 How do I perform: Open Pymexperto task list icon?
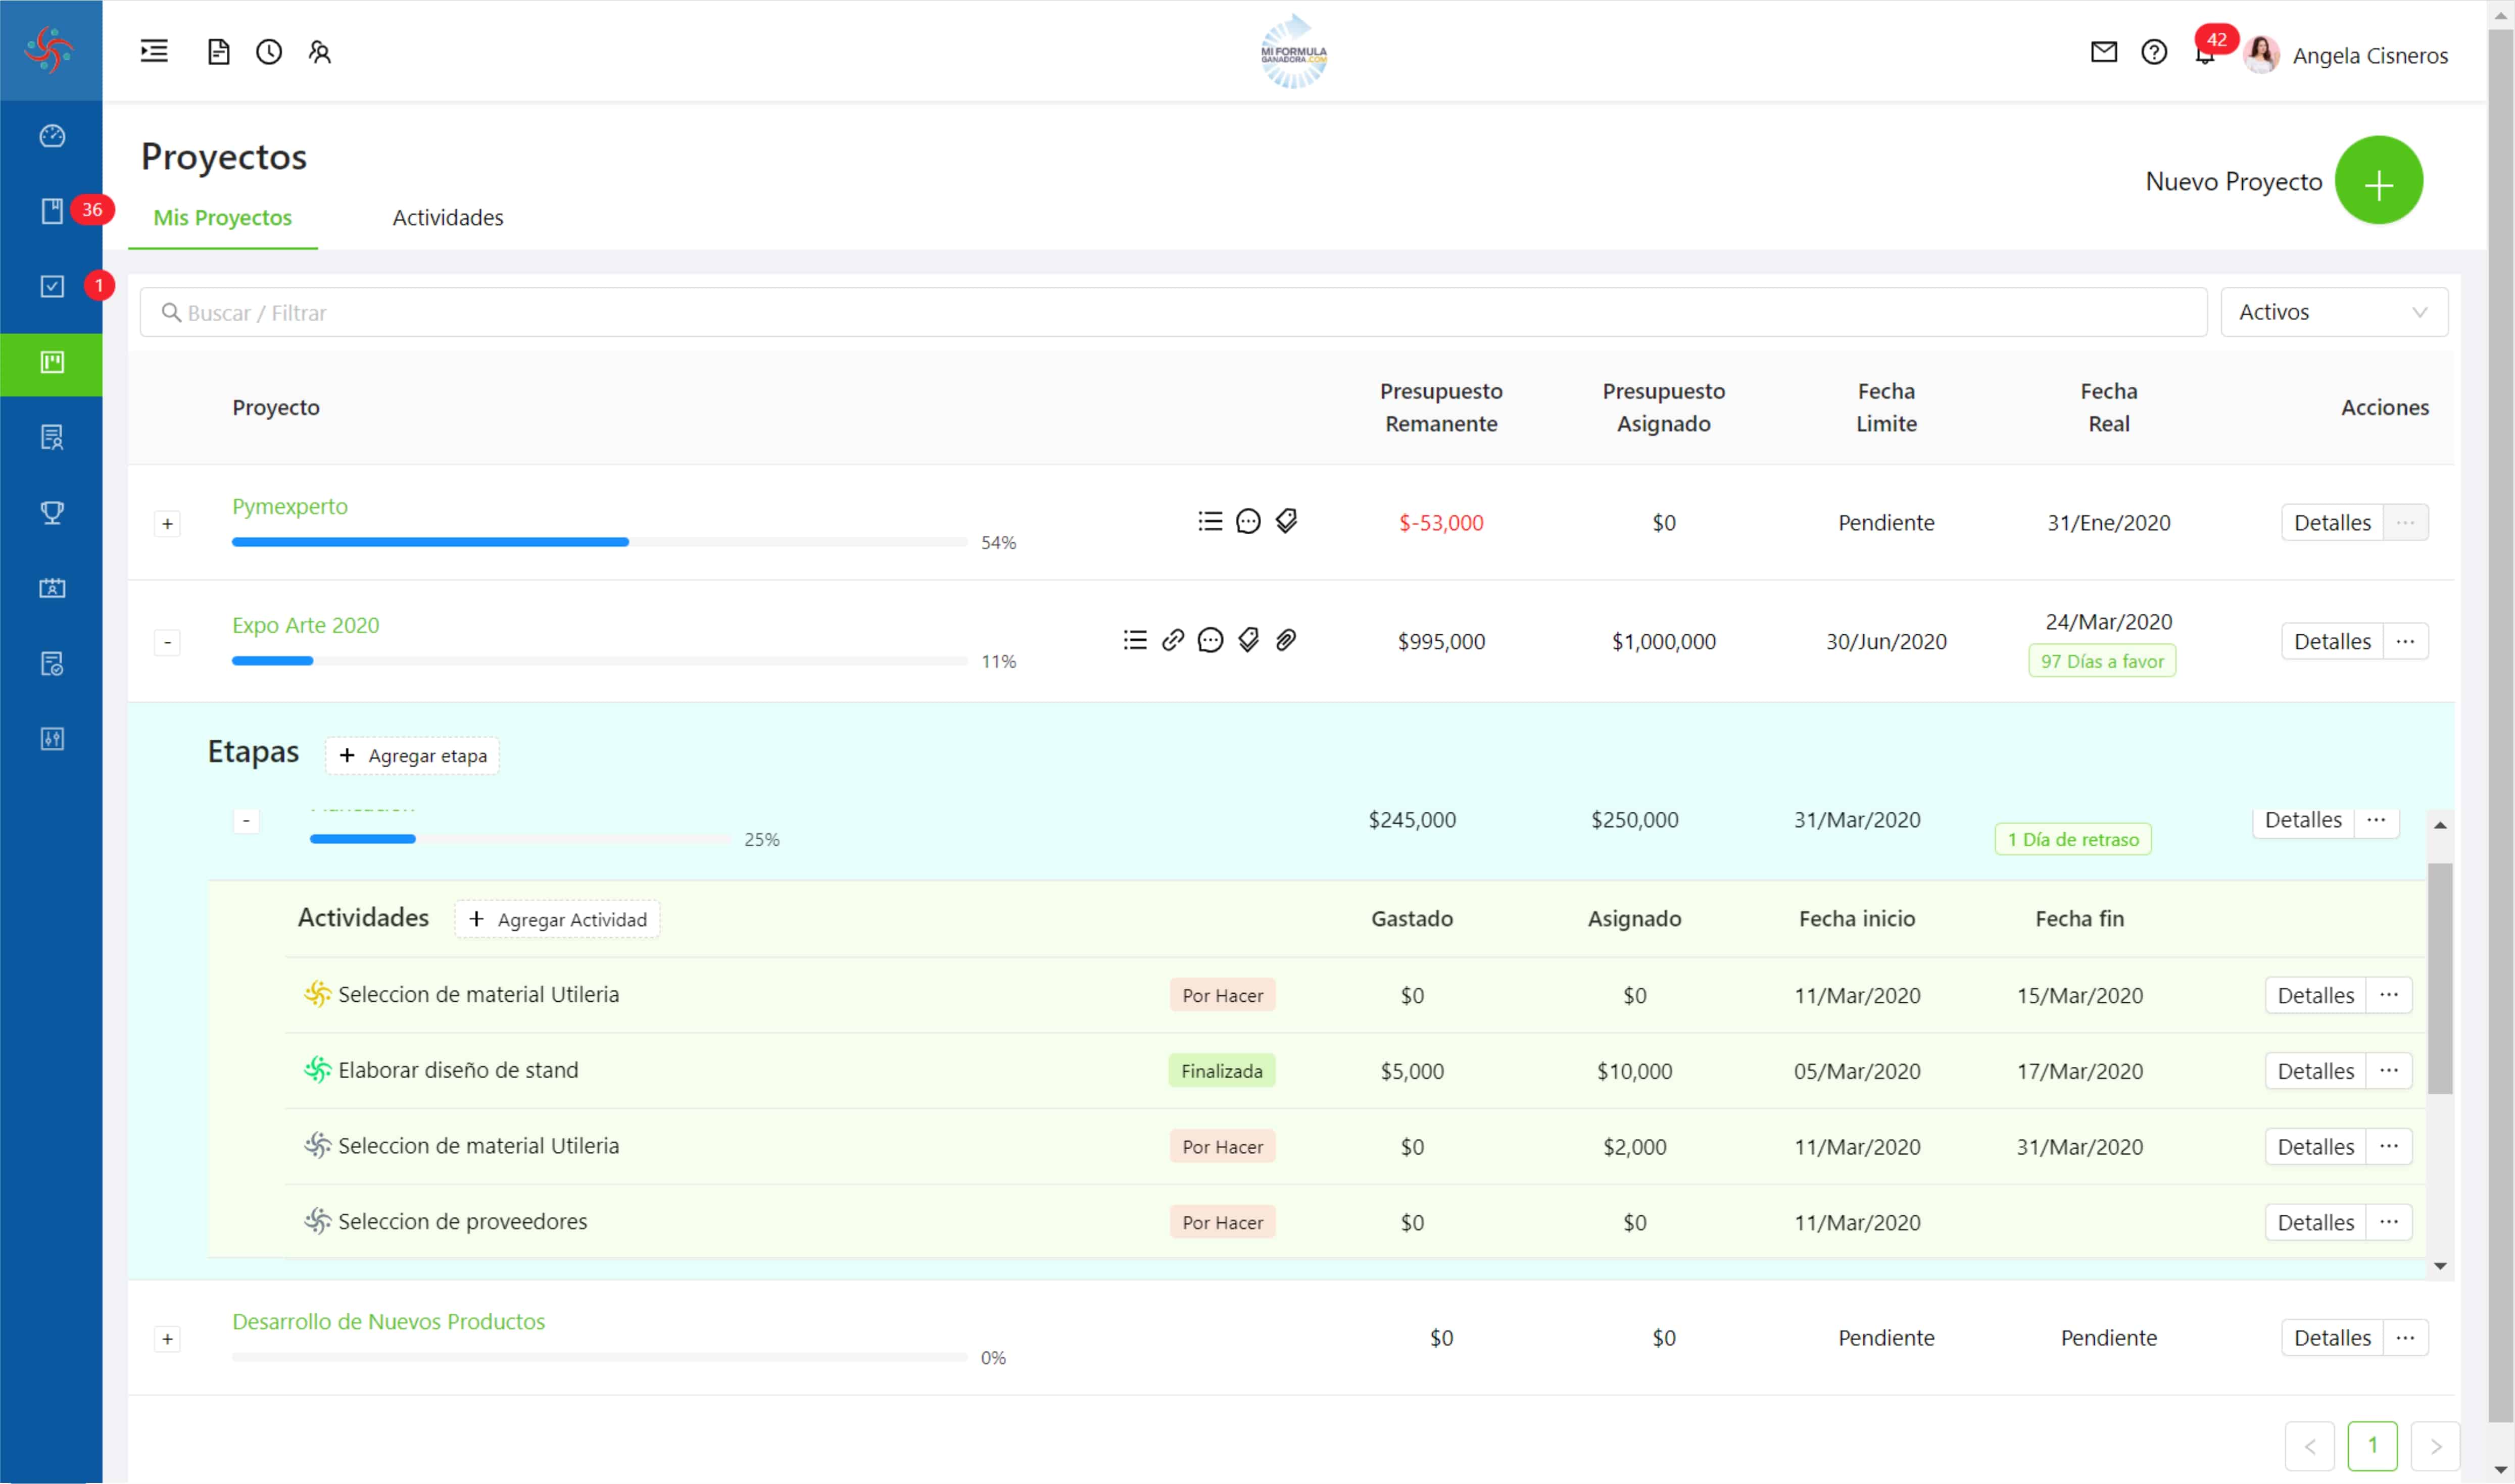tap(1210, 521)
